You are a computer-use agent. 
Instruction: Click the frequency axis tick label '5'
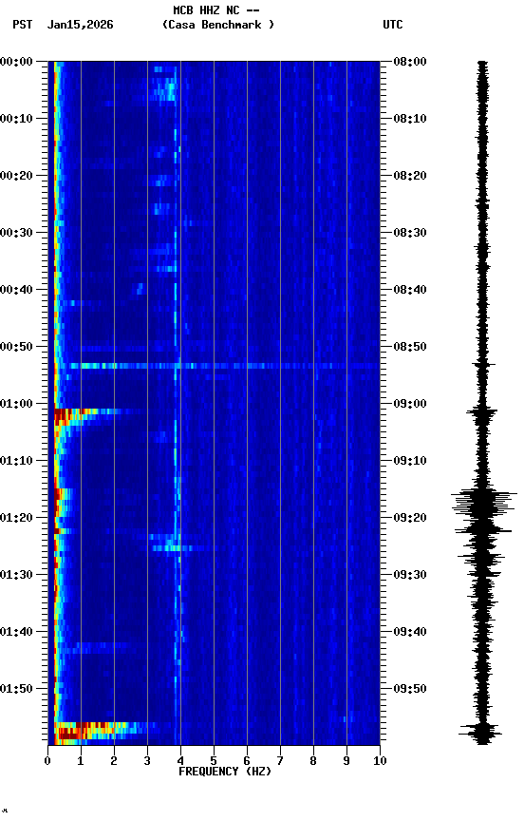pyautogui.click(x=214, y=761)
